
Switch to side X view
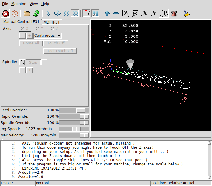(x=145, y=13)
